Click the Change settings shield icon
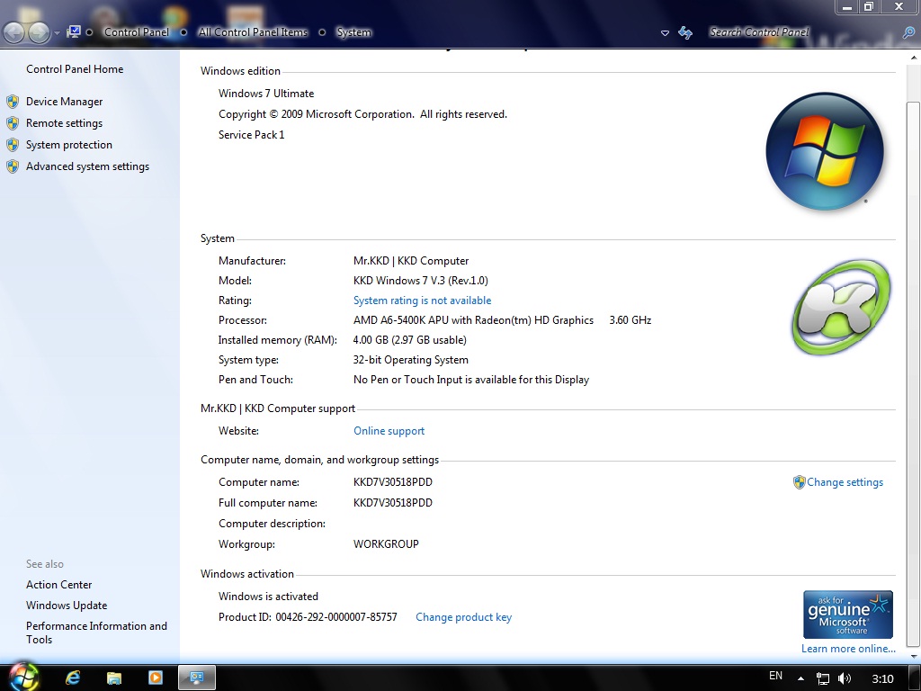Image resolution: width=921 pixels, height=691 pixels. 799,482
